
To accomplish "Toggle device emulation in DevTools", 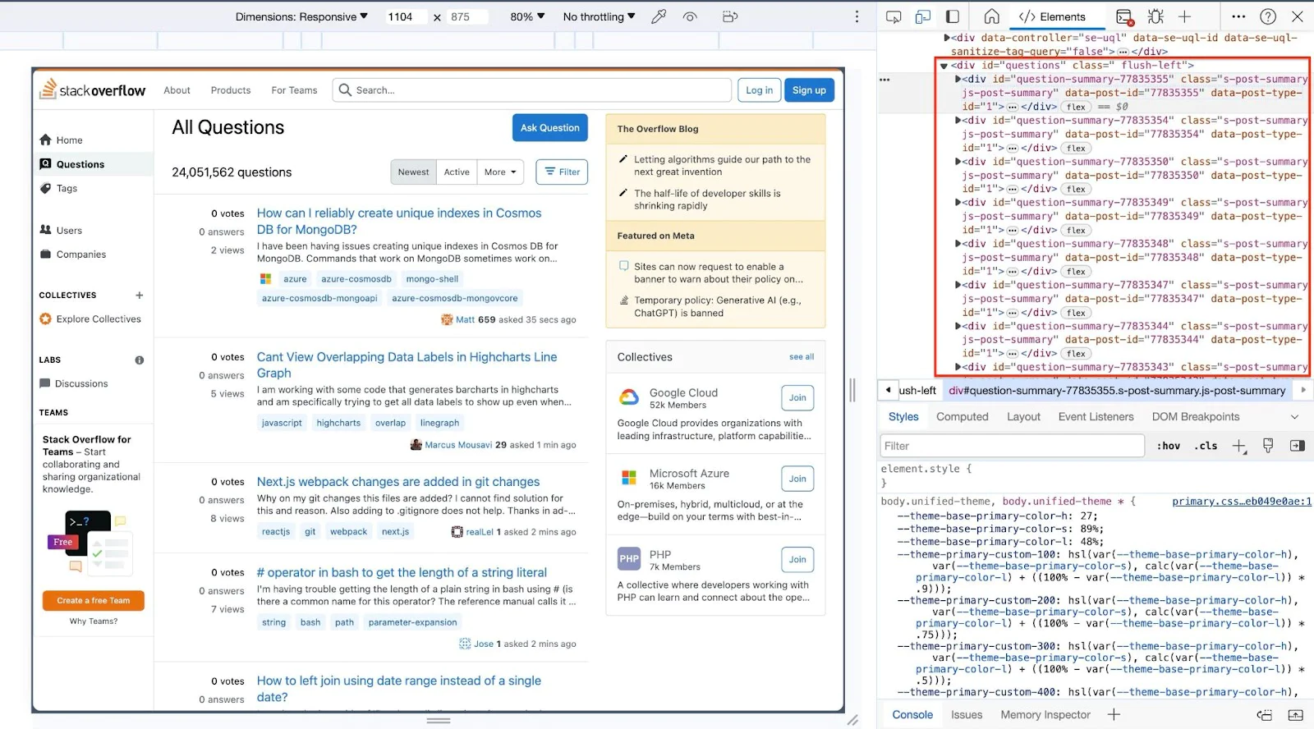I will (923, 16).
